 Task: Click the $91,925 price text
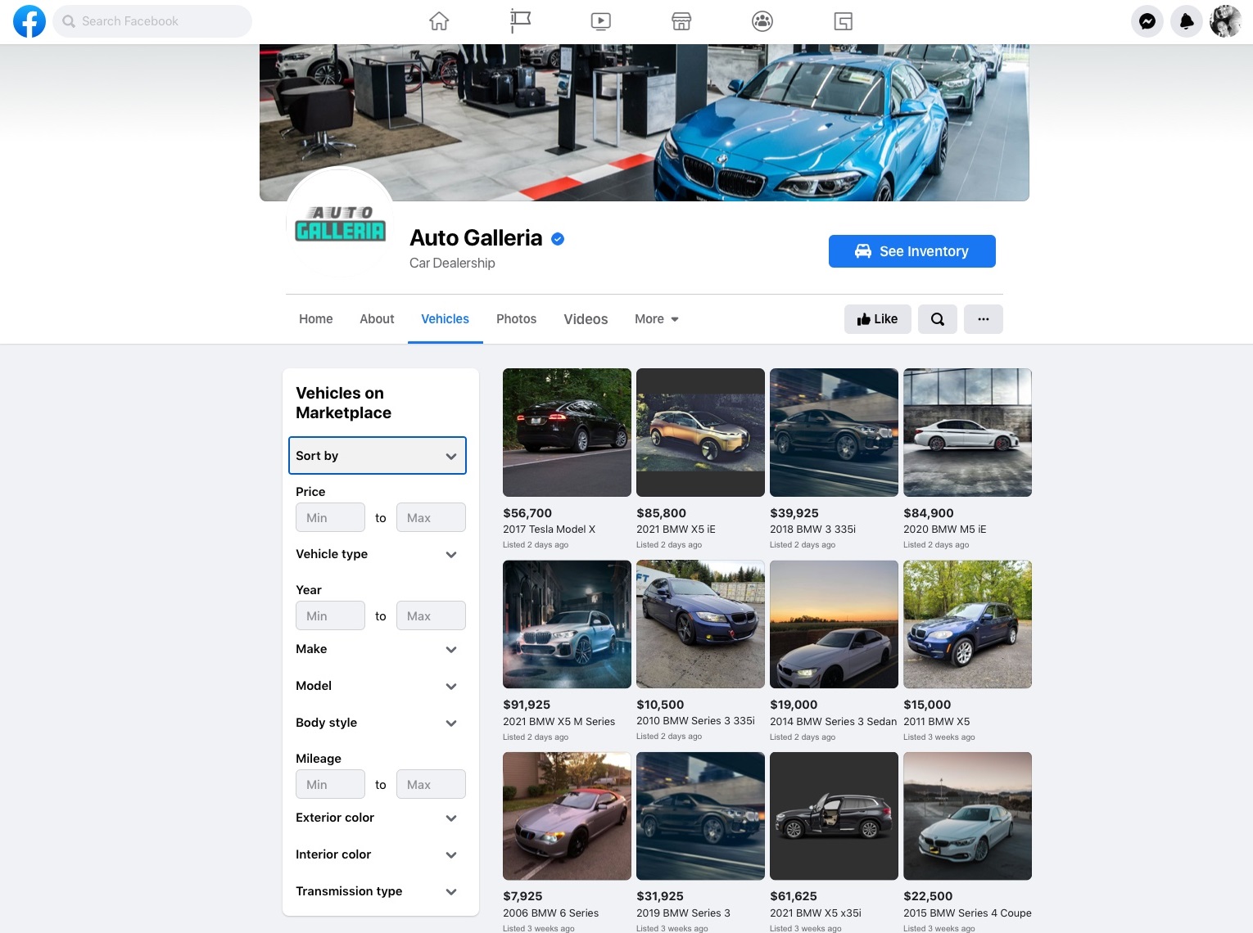527,705
